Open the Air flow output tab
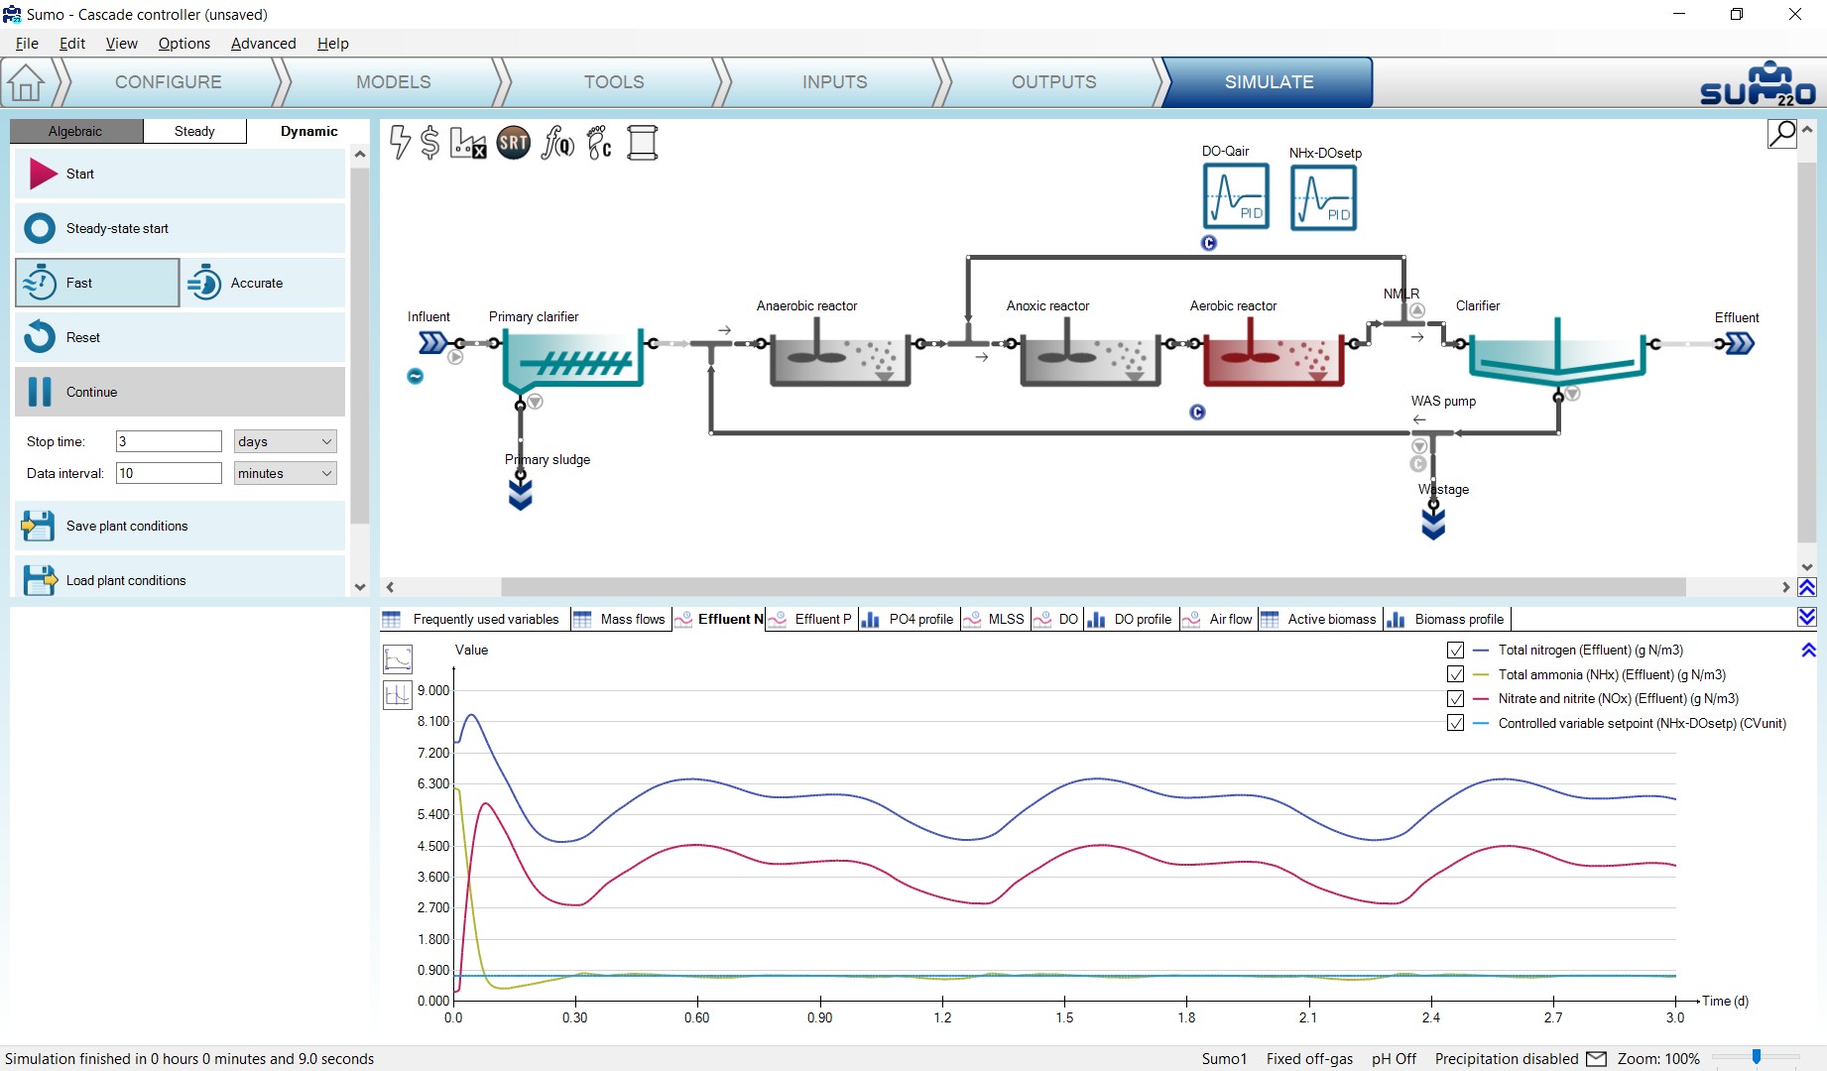1827x1071 pixels. [x=1219, y=619]
